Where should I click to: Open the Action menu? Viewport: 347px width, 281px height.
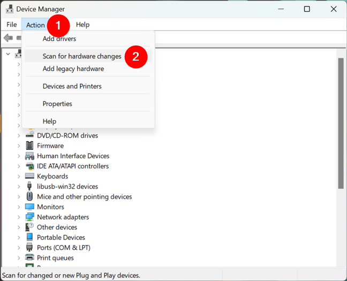35,25
